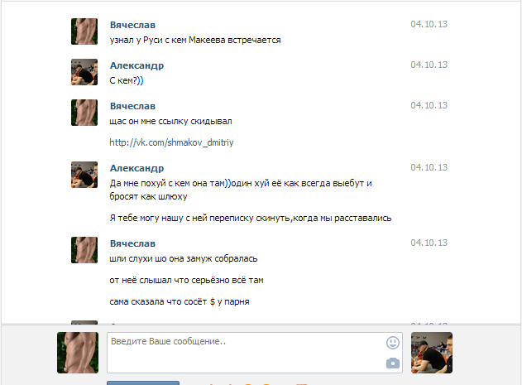Open Вячеслав's name above 'узнал у Руси' message

132,25
